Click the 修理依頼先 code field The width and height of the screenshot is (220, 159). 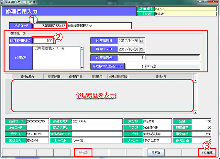[x=131, y=58]
